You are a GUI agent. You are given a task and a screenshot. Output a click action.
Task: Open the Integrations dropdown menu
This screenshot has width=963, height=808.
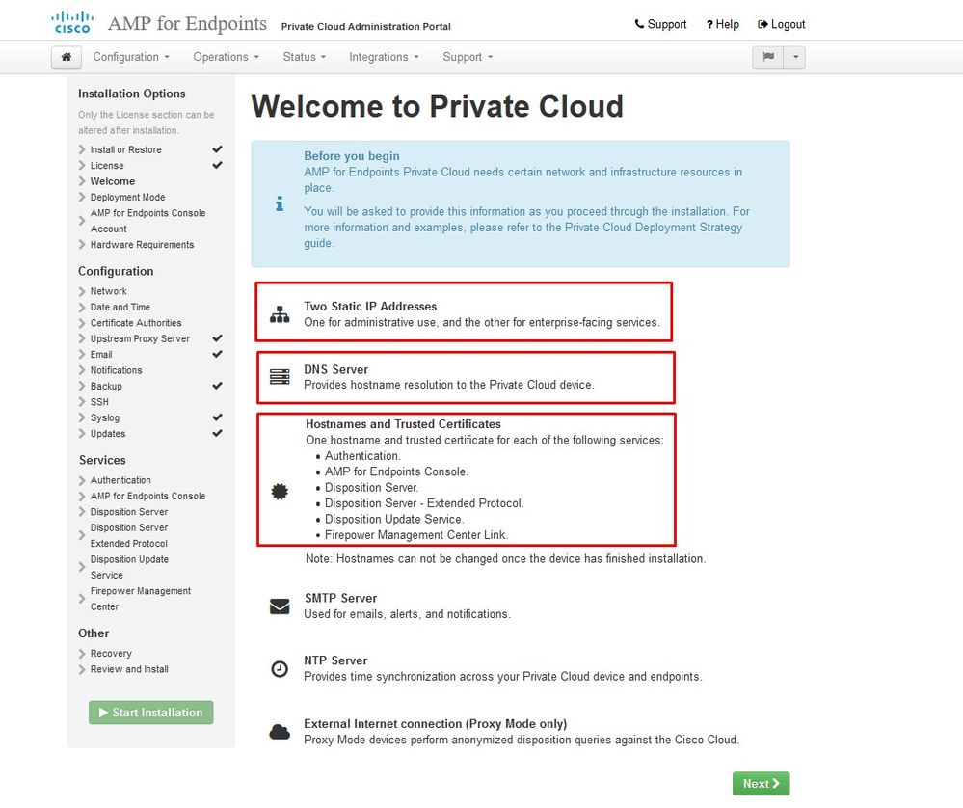coord(384,57)
